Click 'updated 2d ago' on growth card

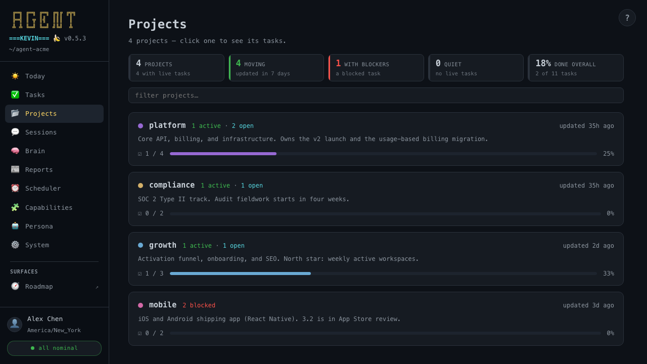(x=588, y=246)
